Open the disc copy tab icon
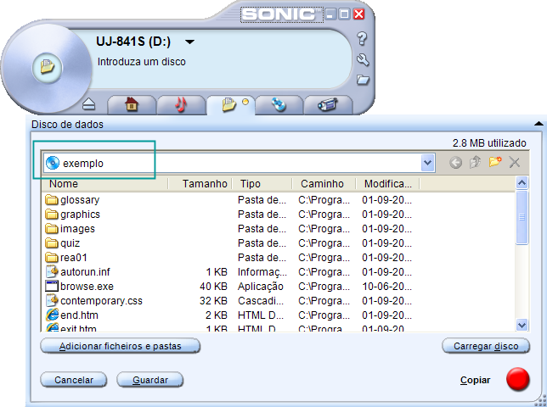Image resolution: width=547 pixels, height=407 pixels. click(x=279, y=105)
